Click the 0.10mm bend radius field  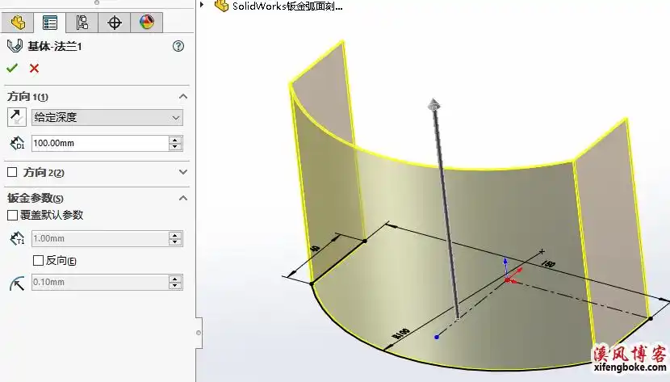point(100,283)
